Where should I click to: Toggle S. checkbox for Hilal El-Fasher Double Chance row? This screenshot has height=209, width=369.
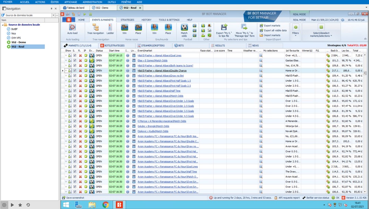point(75,71)
